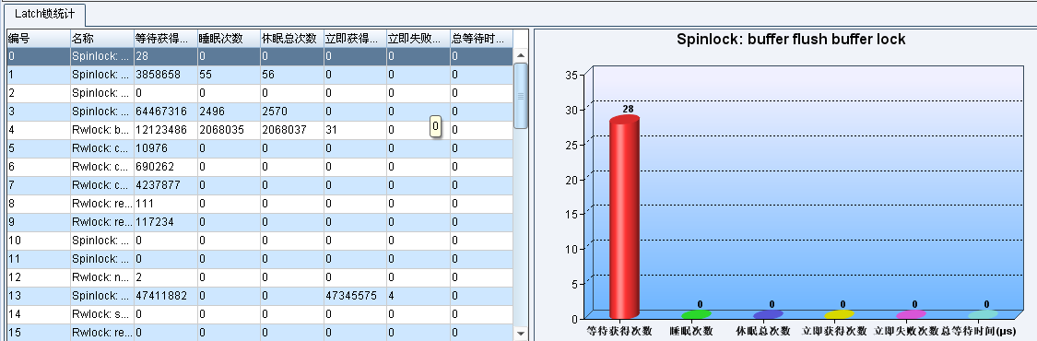This screenshot has width=1037, height=341.
Task: Click the magenta 立即失败次数 chart marker
Action: coord(912,314)
